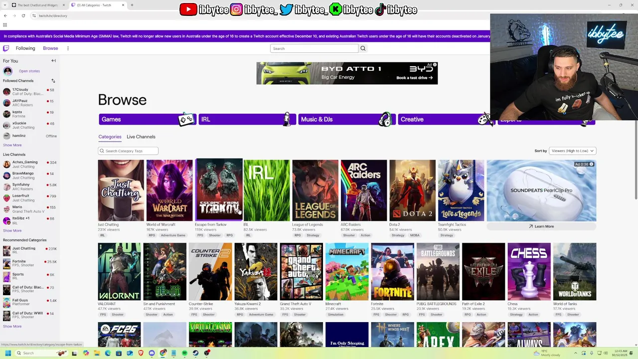638x359 pixels.
Task: Select the Browse navigation tab
Action: [50, 48]
